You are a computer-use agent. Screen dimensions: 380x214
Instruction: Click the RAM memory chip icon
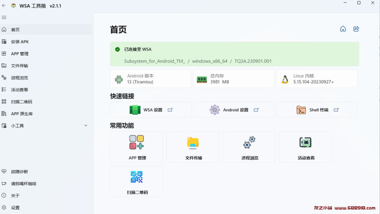point(202,80)
